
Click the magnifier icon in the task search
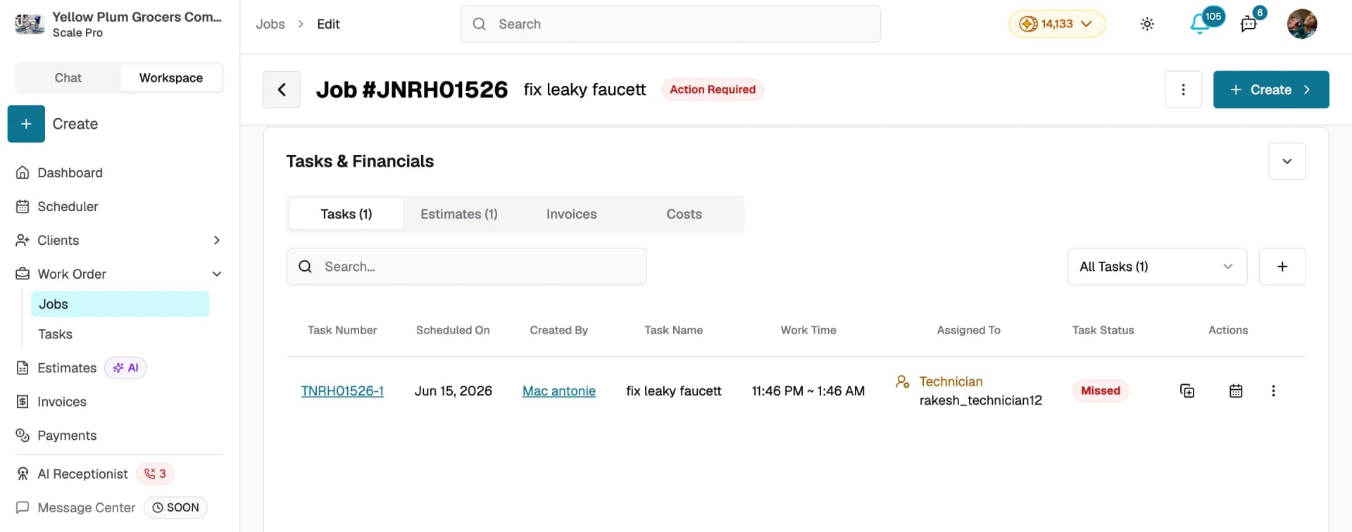point(305,267)
